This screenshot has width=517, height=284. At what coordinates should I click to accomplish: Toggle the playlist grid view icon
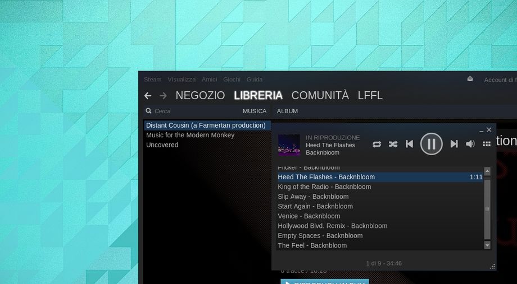click(487, 144)
